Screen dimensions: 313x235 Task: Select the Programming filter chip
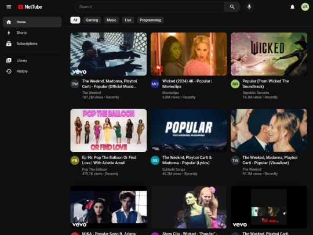(x=150, y=20)
